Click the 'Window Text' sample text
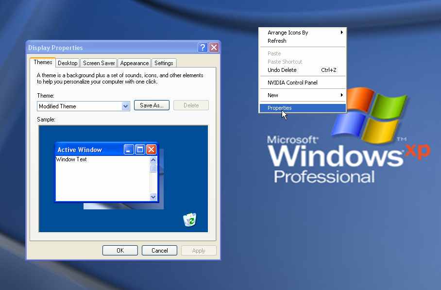The height and width of the screenshot is (290, 441). pos(71,159)
